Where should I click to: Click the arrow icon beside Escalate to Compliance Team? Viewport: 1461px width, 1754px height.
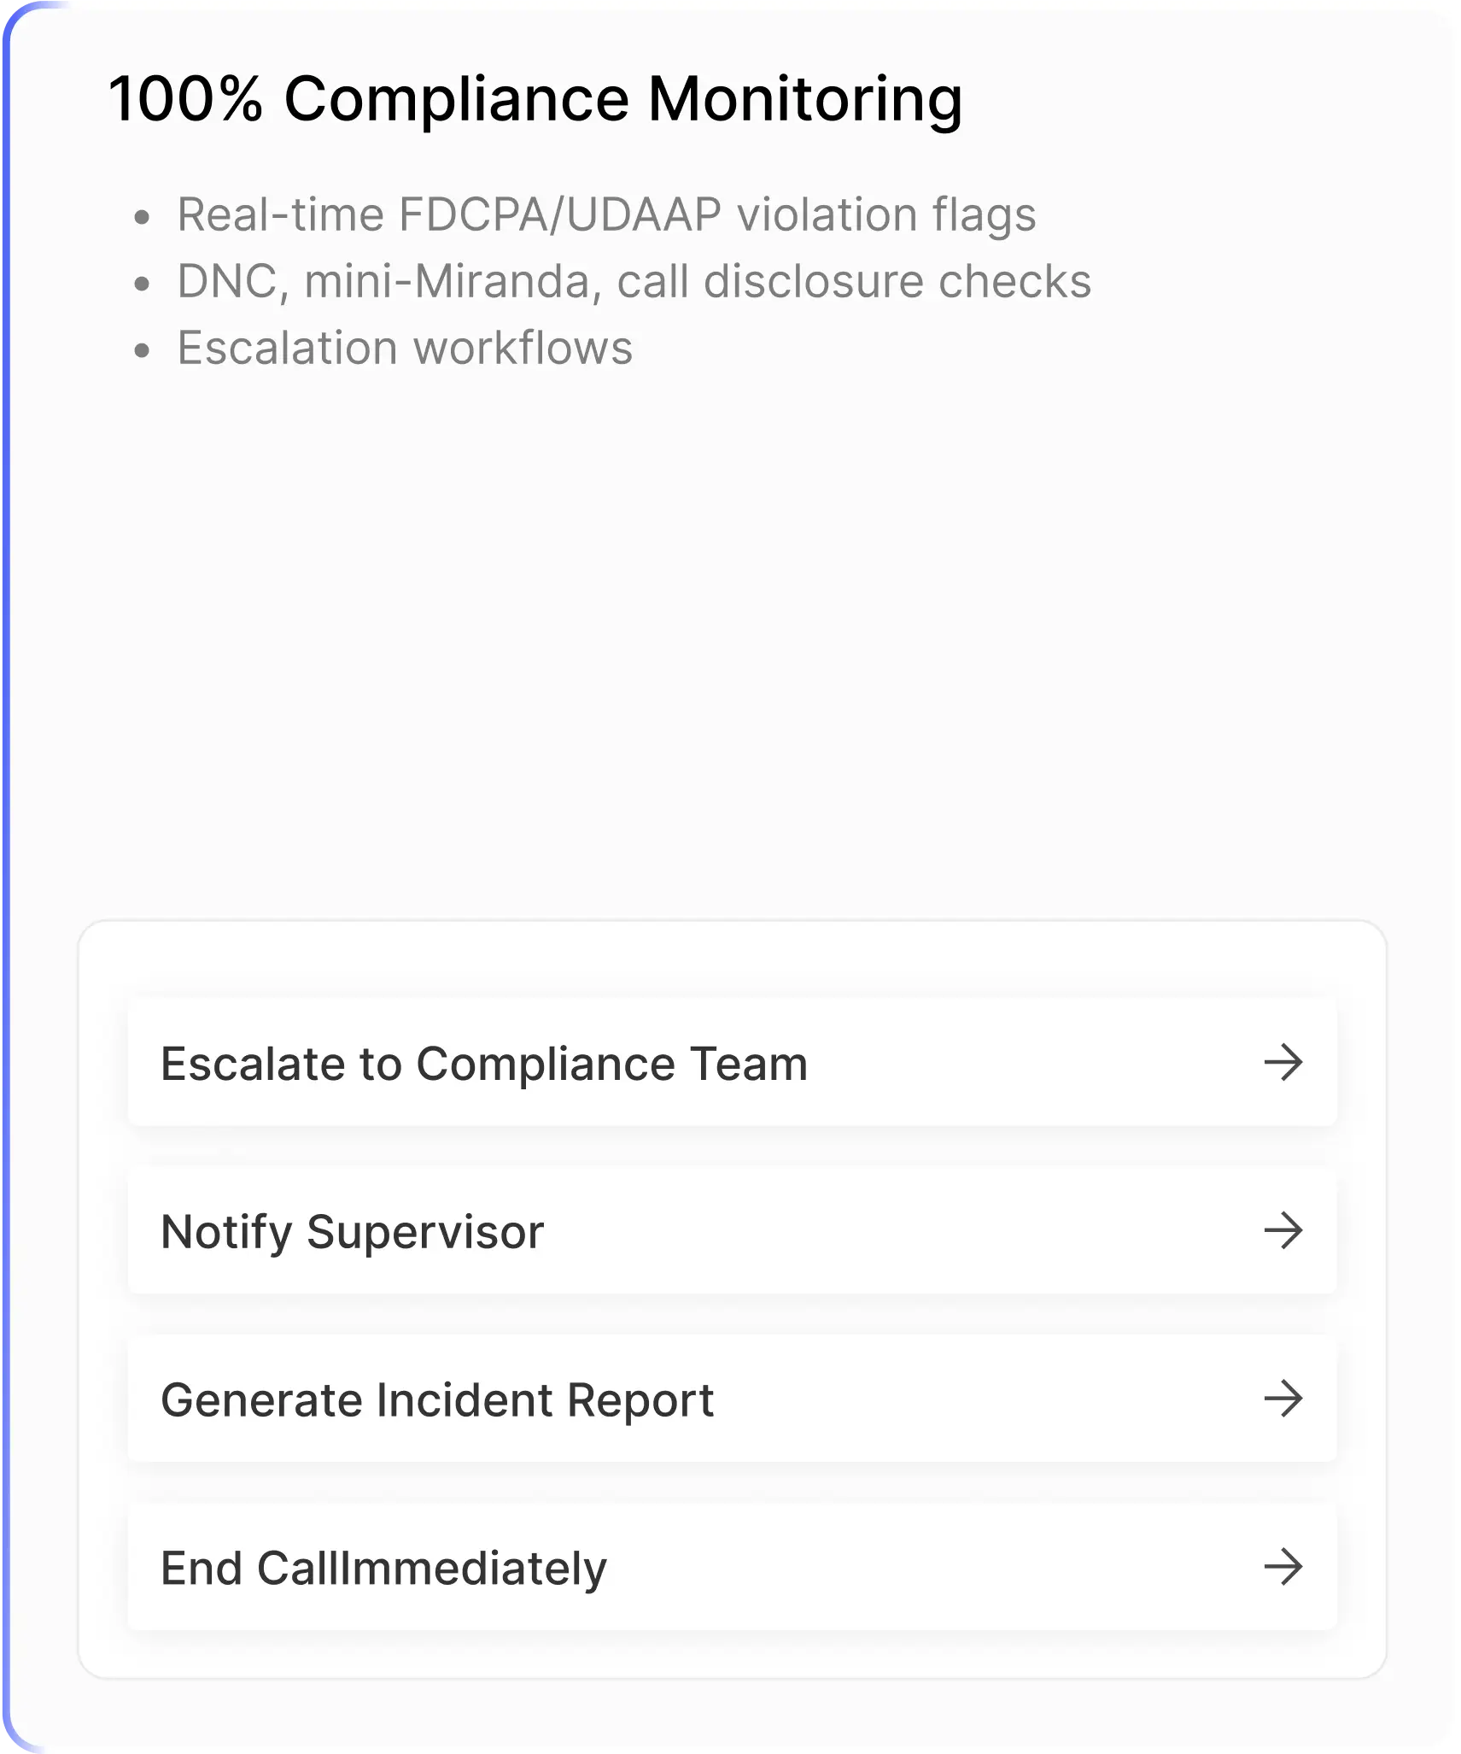[1283, 1063]
